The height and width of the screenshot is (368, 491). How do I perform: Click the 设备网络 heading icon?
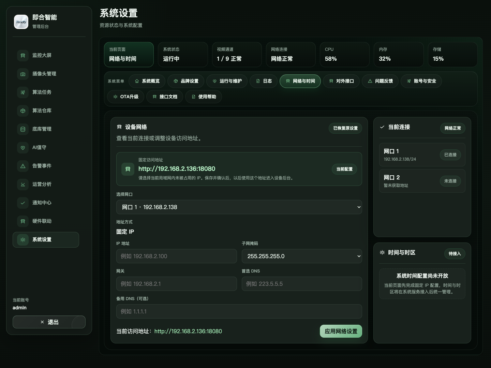tap(119, 127)
